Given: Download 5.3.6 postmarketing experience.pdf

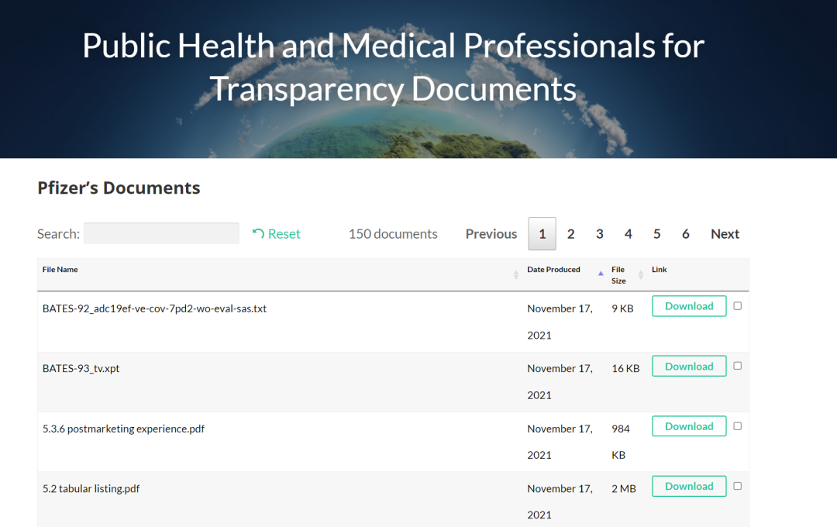Looking at the screenshot, I should point(689,426).
